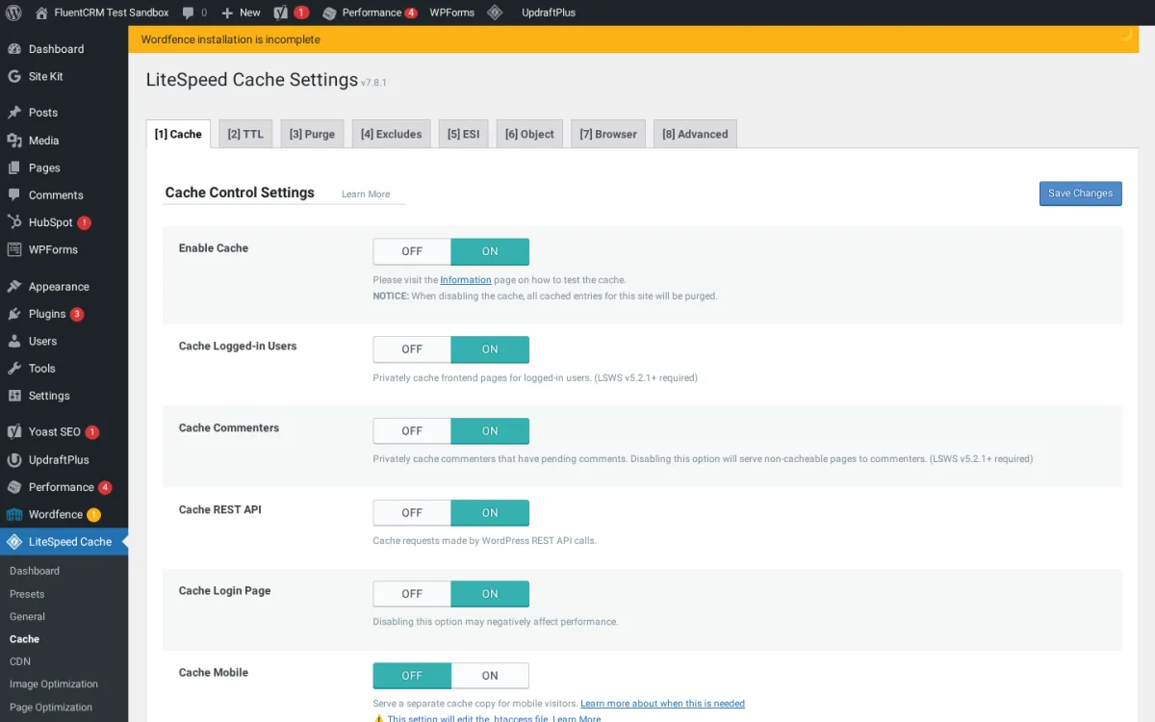Click the Wordfence installation is incomplete notice
Viewport: 1155px width, 722px height.
point(230,39)
